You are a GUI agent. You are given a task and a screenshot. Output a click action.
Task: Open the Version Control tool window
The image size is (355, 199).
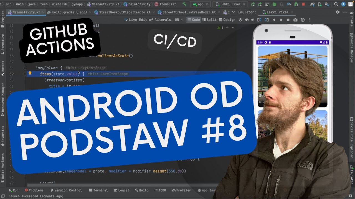[66, 190]
